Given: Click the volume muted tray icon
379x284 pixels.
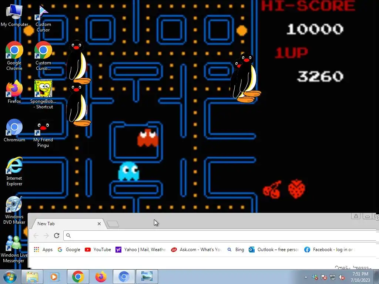Looking at the screenshot, I should [x=342, y=277].
